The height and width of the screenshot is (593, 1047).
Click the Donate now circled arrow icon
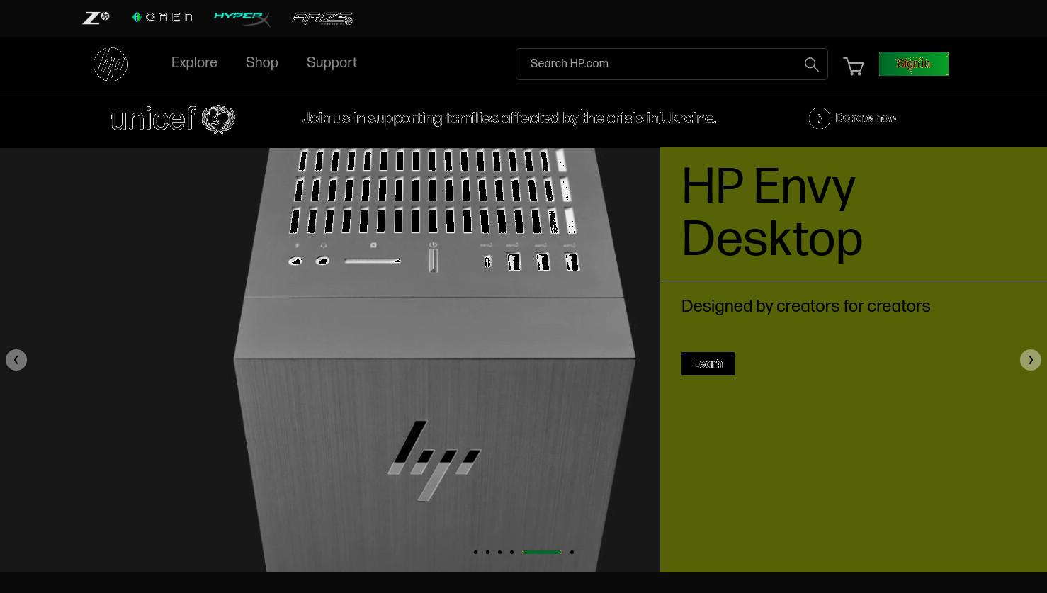pos(820,118)
